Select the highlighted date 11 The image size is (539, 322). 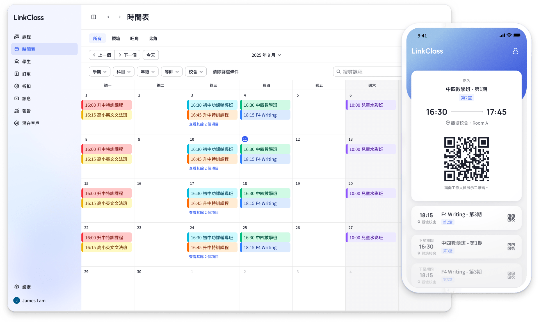(x=245, y=139)
